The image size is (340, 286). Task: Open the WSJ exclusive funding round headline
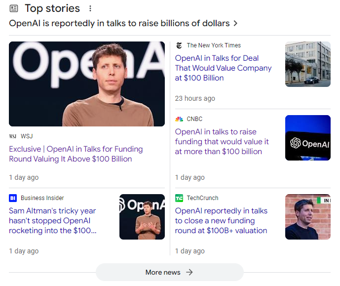tap(76, 154)
